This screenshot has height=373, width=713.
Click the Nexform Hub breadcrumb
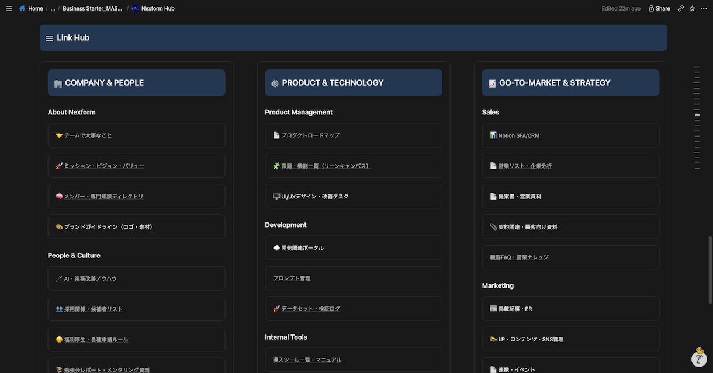(153, 8)
